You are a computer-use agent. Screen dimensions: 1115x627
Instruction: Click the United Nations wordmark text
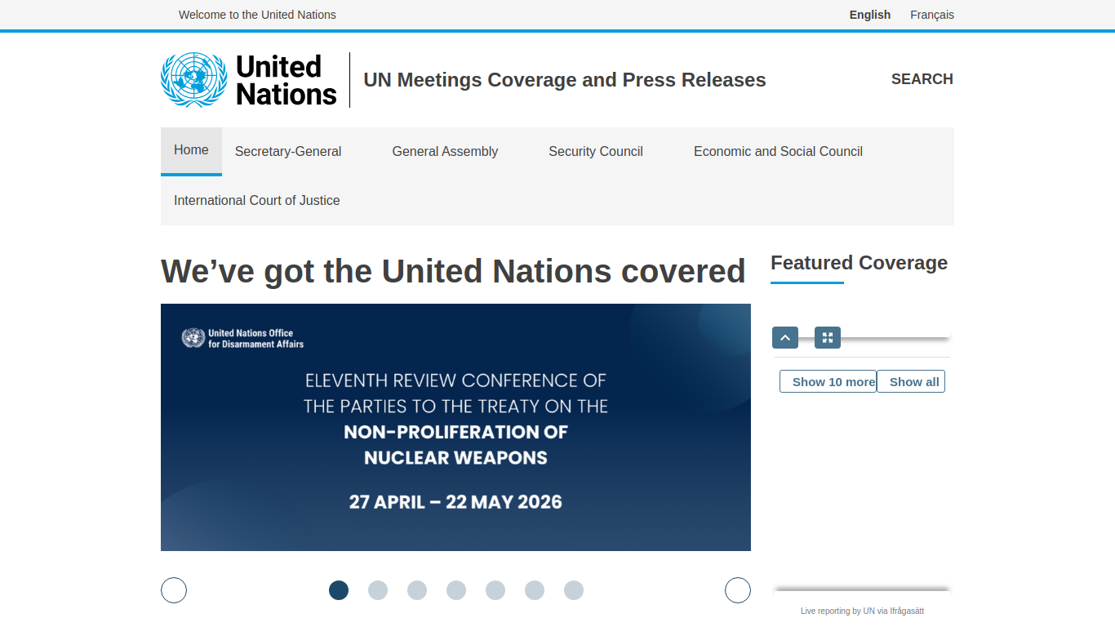click(287, 80)
